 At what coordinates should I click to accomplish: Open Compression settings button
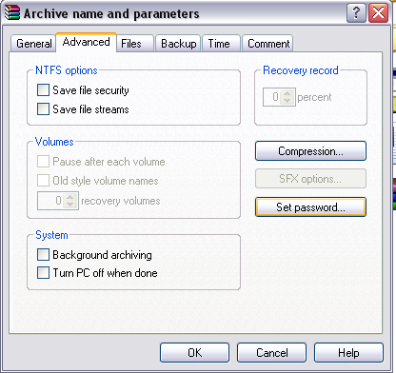pyautogui.click(x=310, y=151)
